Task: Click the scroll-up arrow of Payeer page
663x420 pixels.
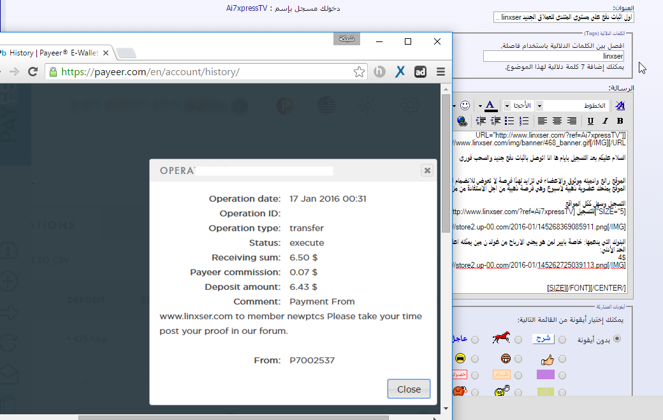Action: tap(446, 89)
